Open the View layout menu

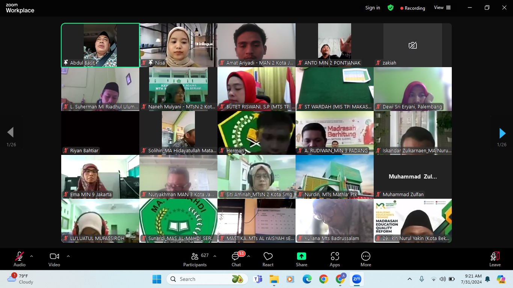[442, 7]
